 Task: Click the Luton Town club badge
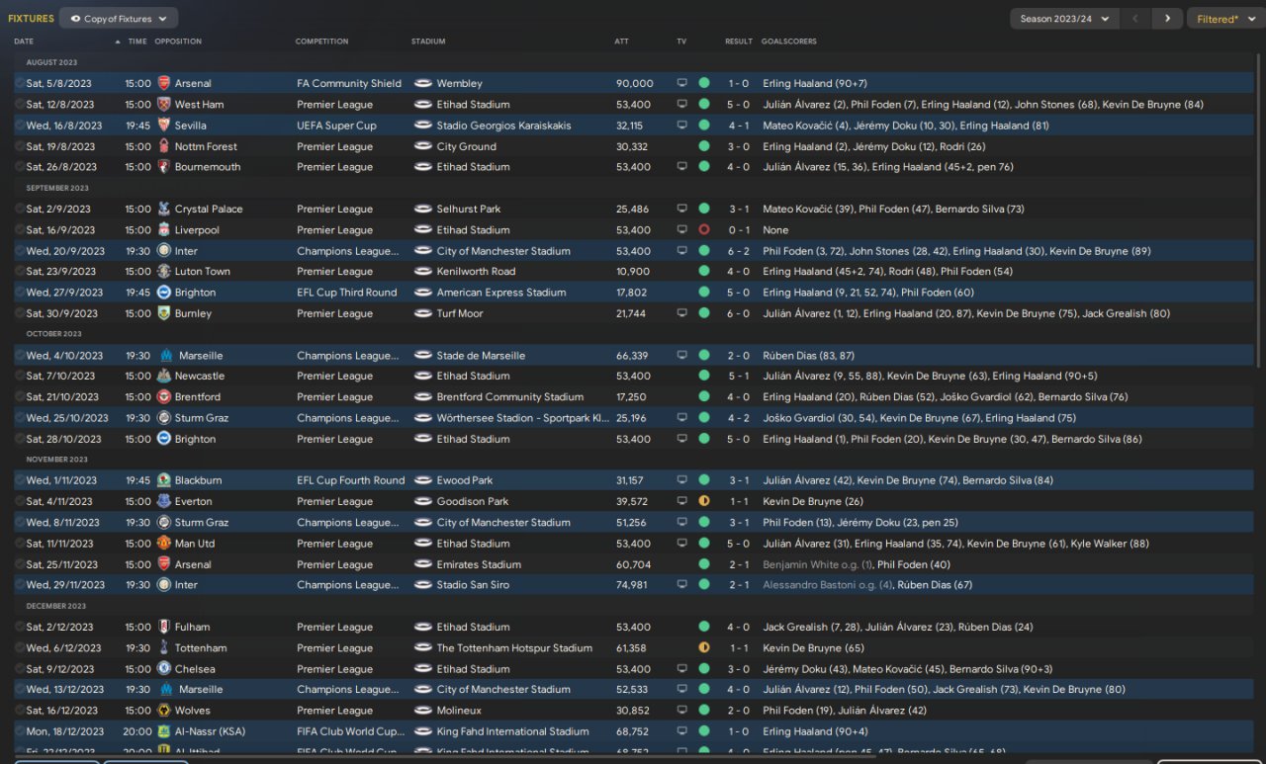tap(163, 272)
